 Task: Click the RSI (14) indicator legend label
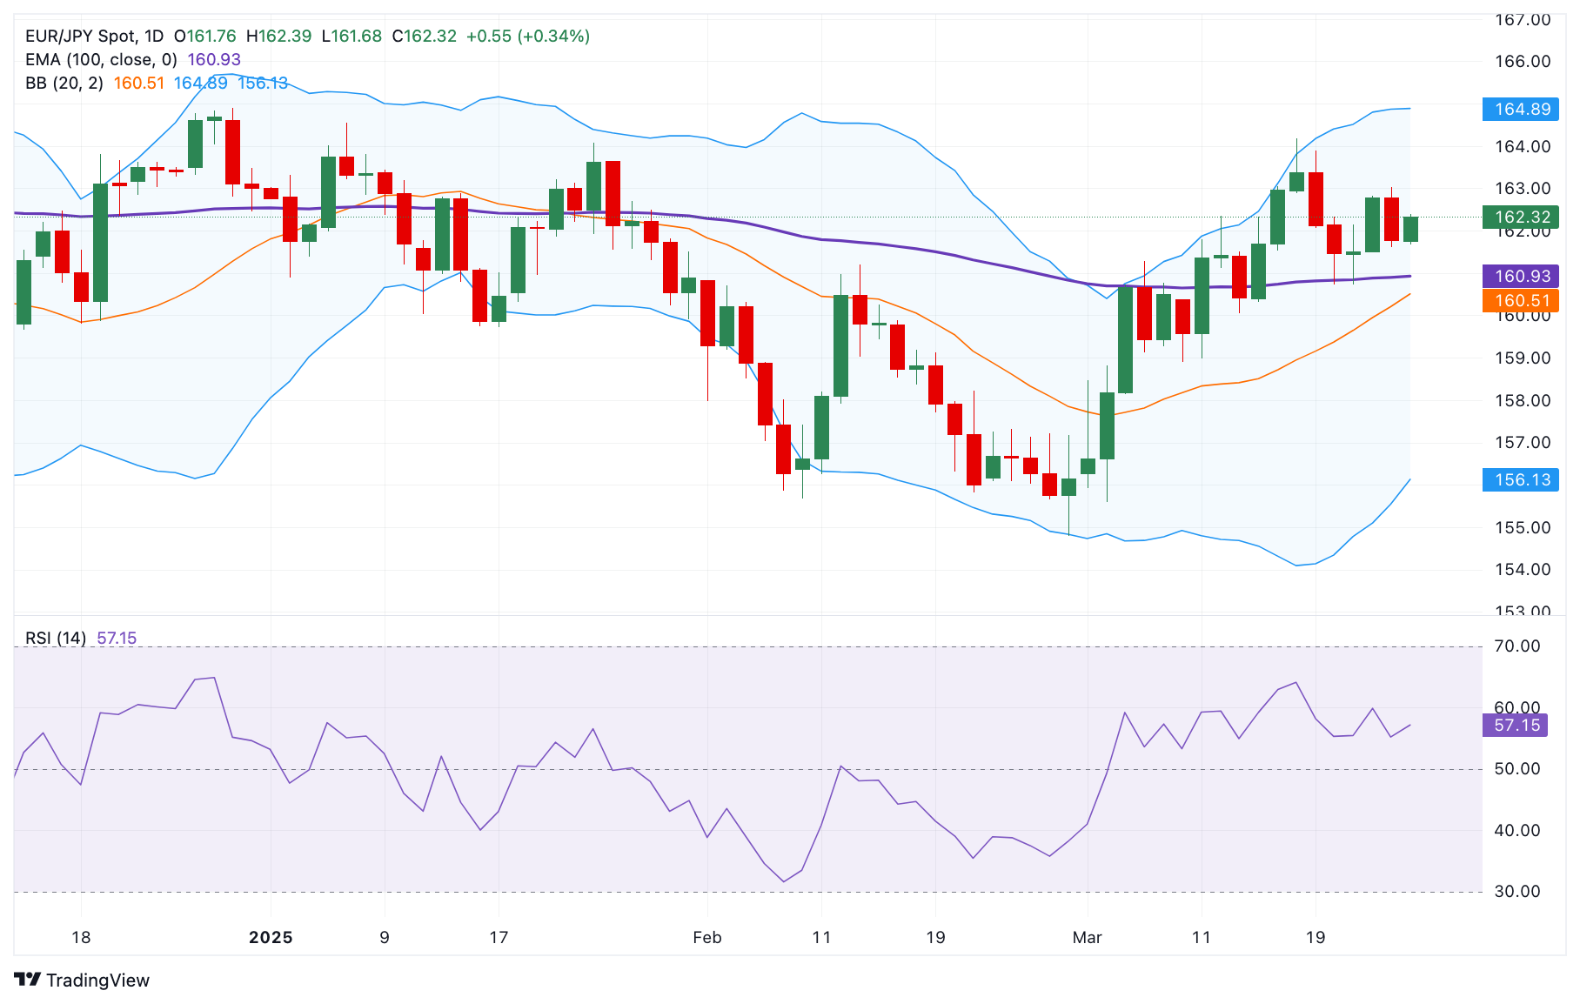56,639
